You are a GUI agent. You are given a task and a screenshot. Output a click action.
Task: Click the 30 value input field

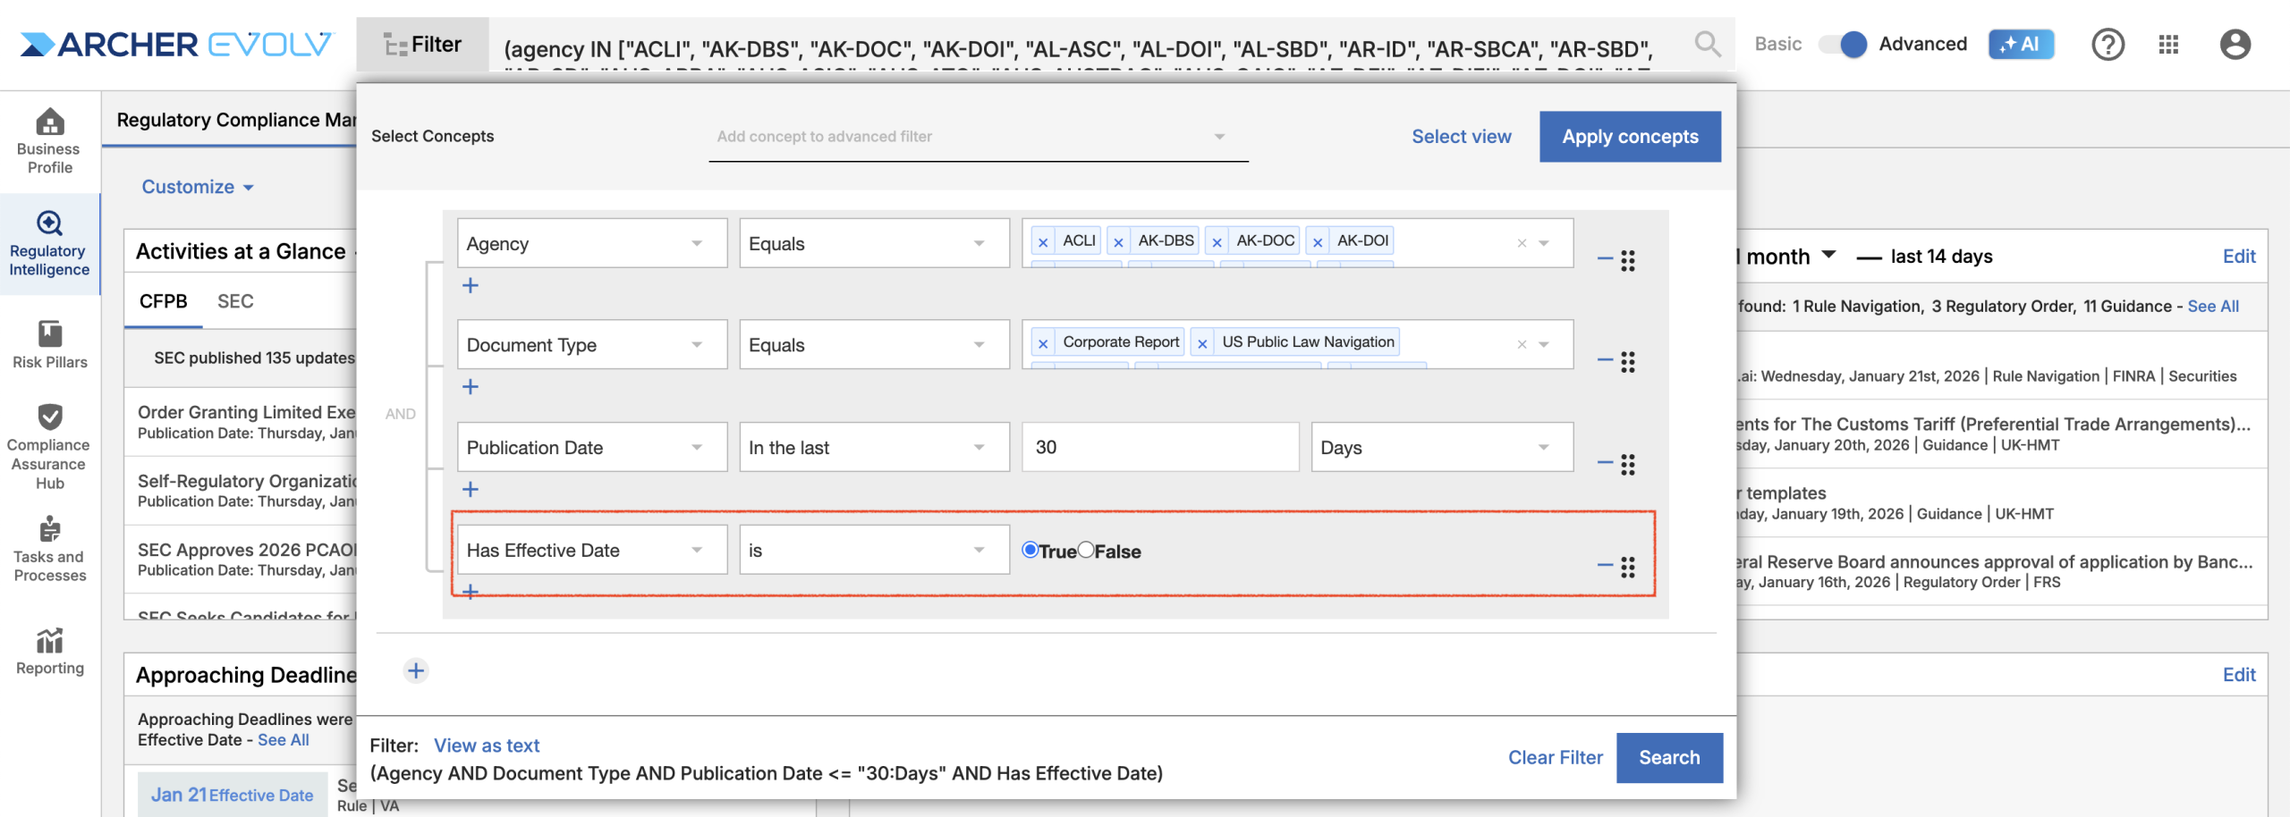(1159, 448)
